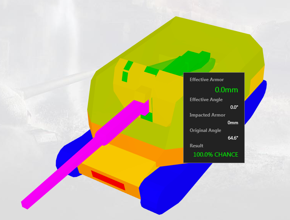Click the '0.0mm' effective armor value
The width and height of the screenshot is (290, 220).
click(226, 90)
